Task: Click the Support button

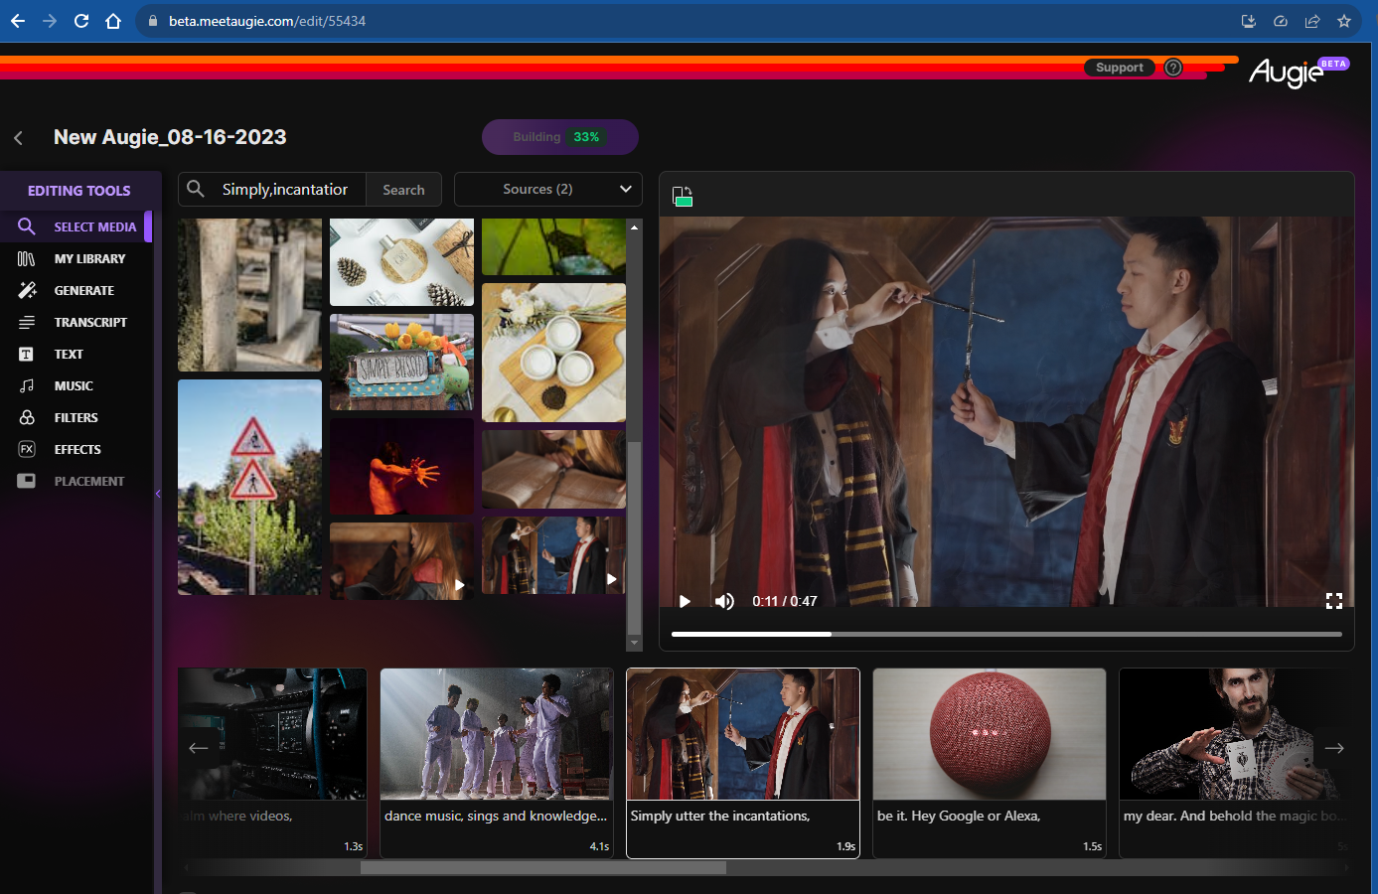Action: [x=1119, y=68]
